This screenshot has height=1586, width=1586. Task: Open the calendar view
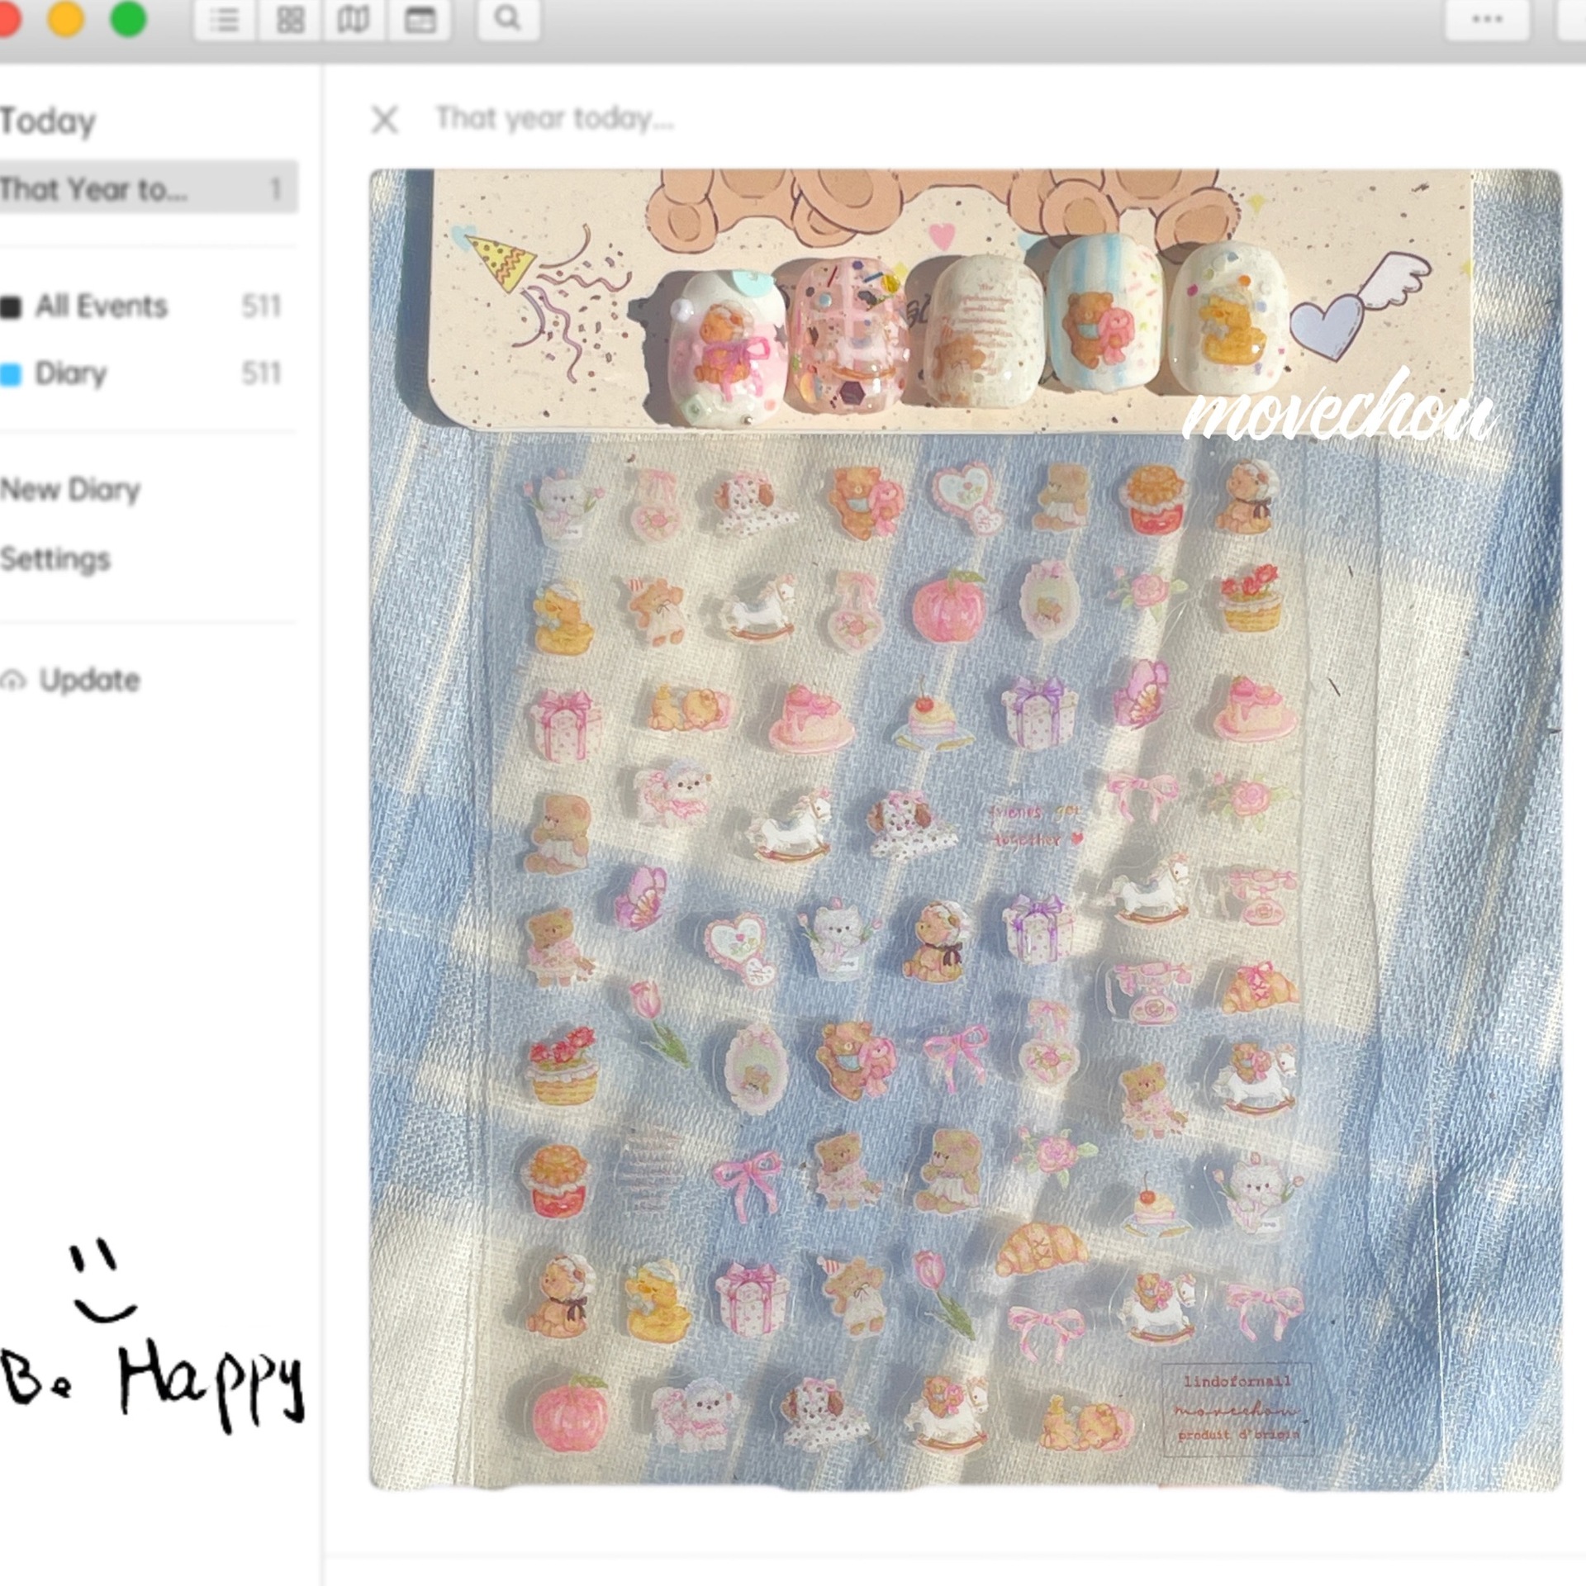tap(420, 20)
